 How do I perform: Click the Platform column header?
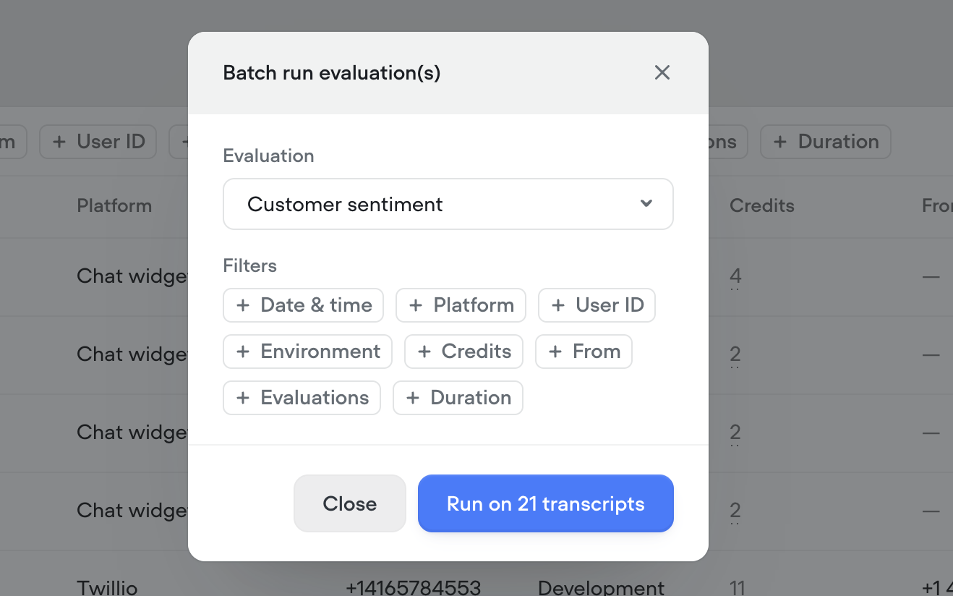click(x=114, y=205)
